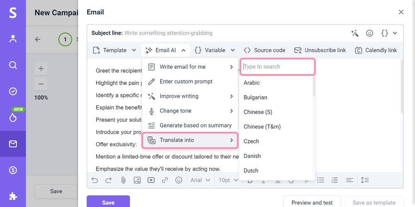This screenshot has width=415, height=207.
Task: Insert the Calendly link
Action: [x=376, y=50]
